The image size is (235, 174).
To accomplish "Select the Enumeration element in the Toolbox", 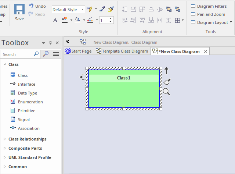I will (x=30, y=102).
